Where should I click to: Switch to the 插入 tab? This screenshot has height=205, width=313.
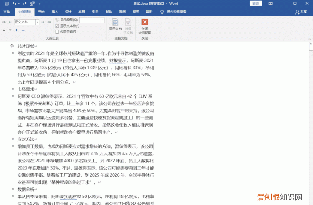(x=55, y=12)
